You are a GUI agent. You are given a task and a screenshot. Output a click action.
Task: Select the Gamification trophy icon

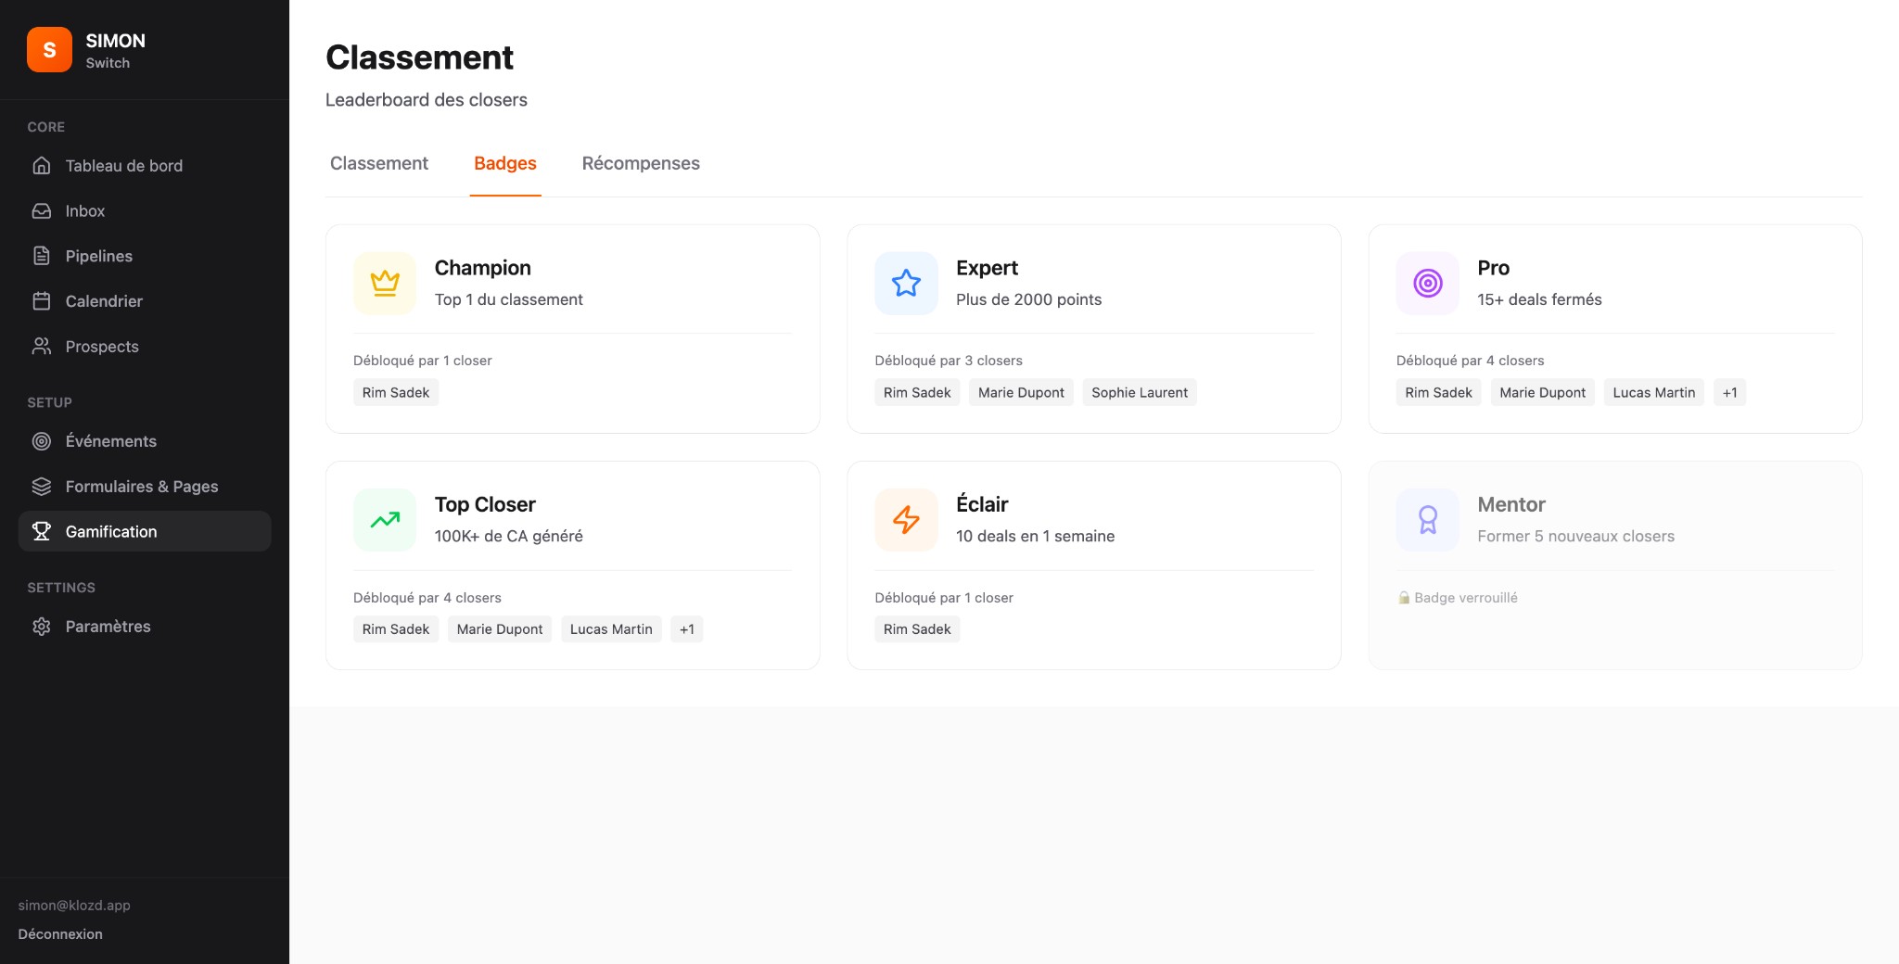point(43,531)
